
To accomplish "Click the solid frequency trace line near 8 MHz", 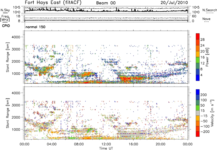I will 106,20.
